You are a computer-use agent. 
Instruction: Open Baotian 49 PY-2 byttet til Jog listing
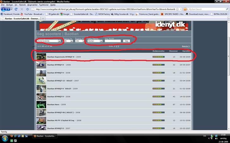tap(64, 120)
